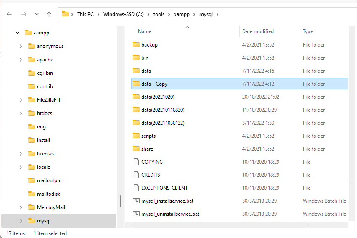Expand the FileZillaFTP tree node
This screenshot has height=238, width=357.
[x=21, y=100]
